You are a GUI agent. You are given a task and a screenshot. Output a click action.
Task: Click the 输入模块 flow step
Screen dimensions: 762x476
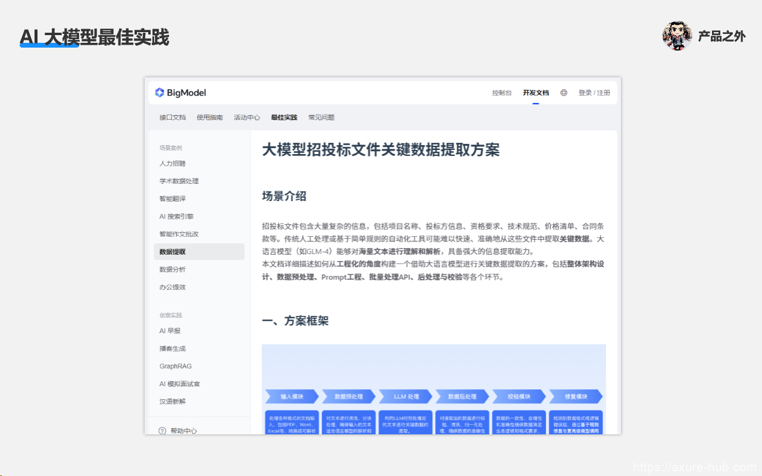pos(292,396)
